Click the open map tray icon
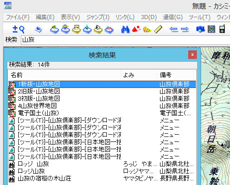Viewport: 230px width, 185px height. [x=38, y=29]
